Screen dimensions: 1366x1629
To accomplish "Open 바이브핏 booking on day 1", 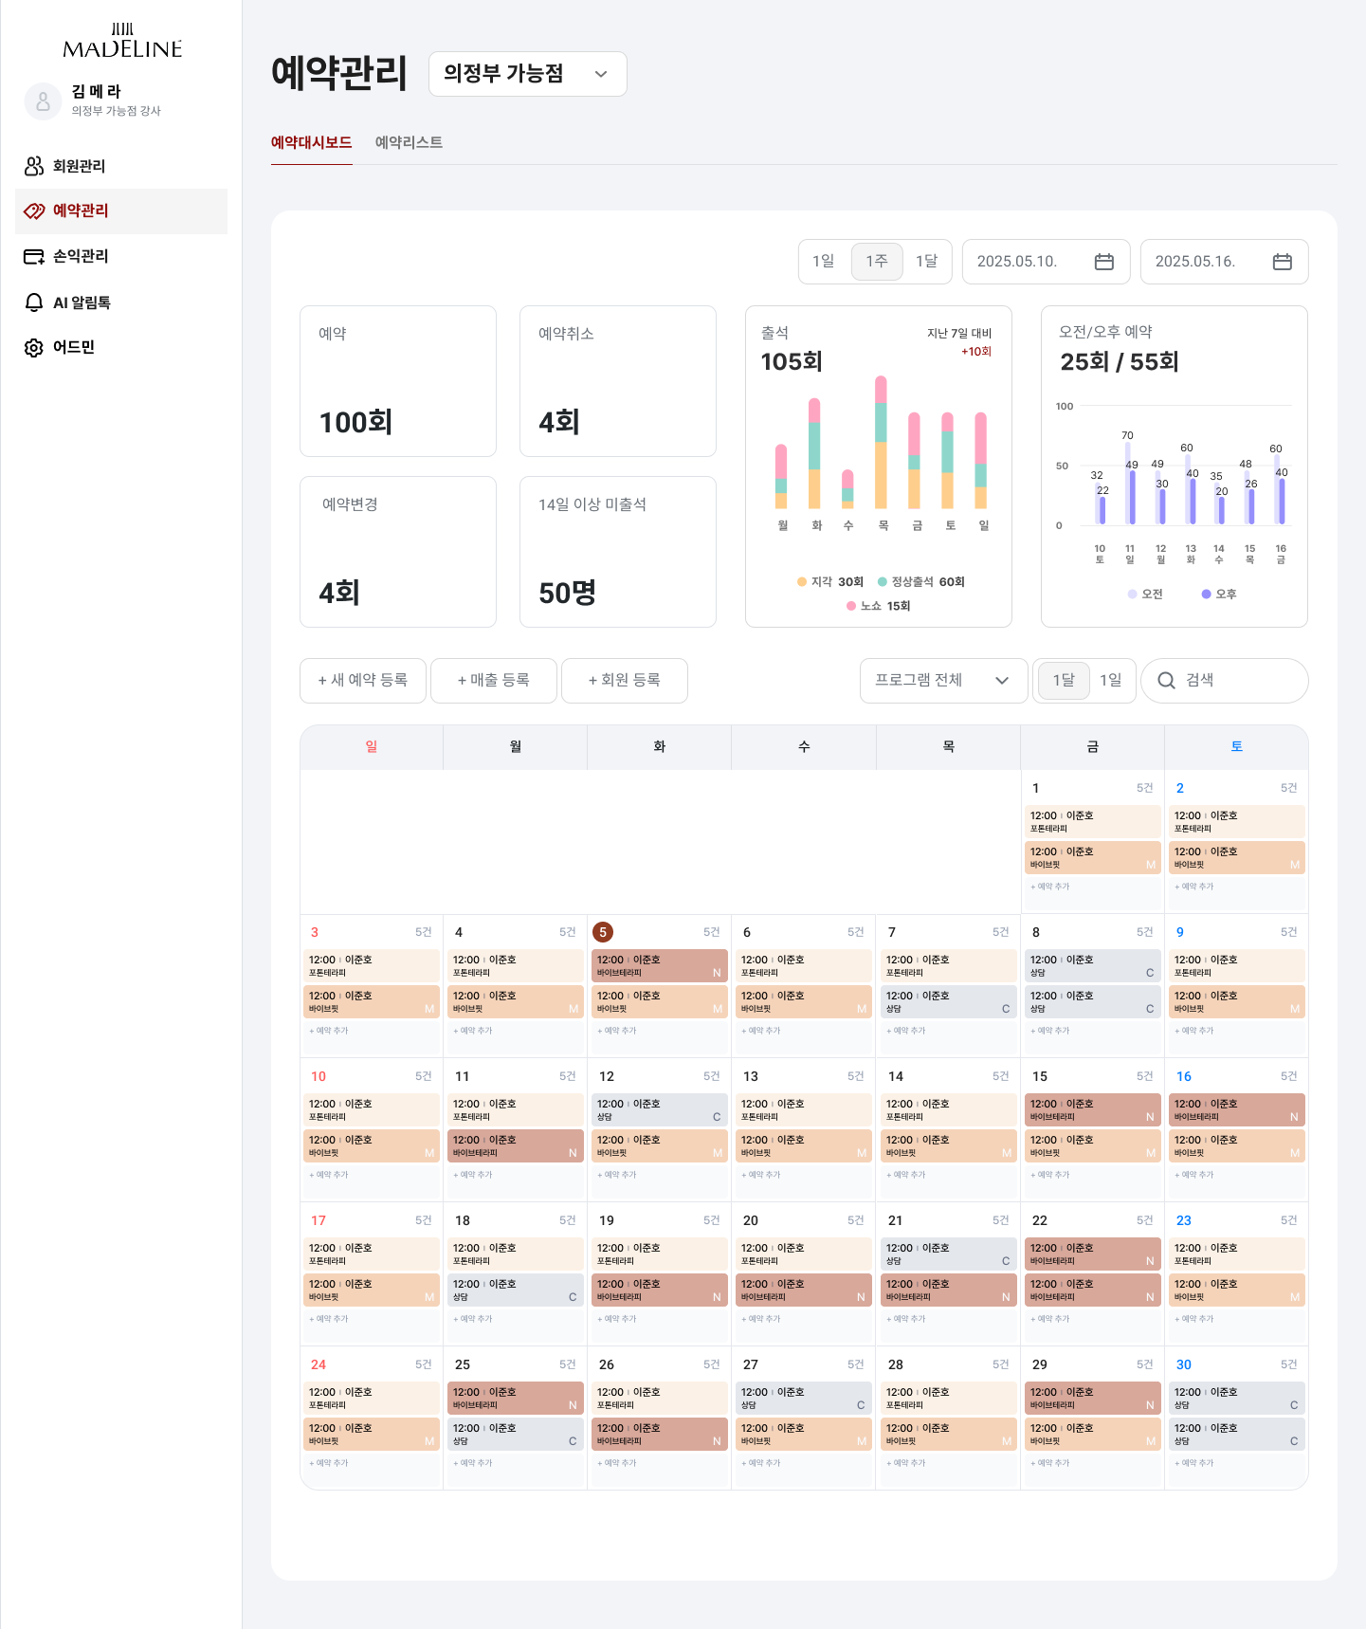I will pos(1093,858).
